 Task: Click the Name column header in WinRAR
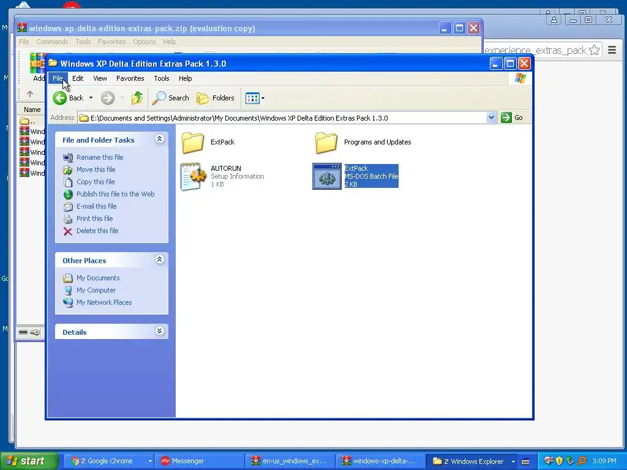[32, 110]
